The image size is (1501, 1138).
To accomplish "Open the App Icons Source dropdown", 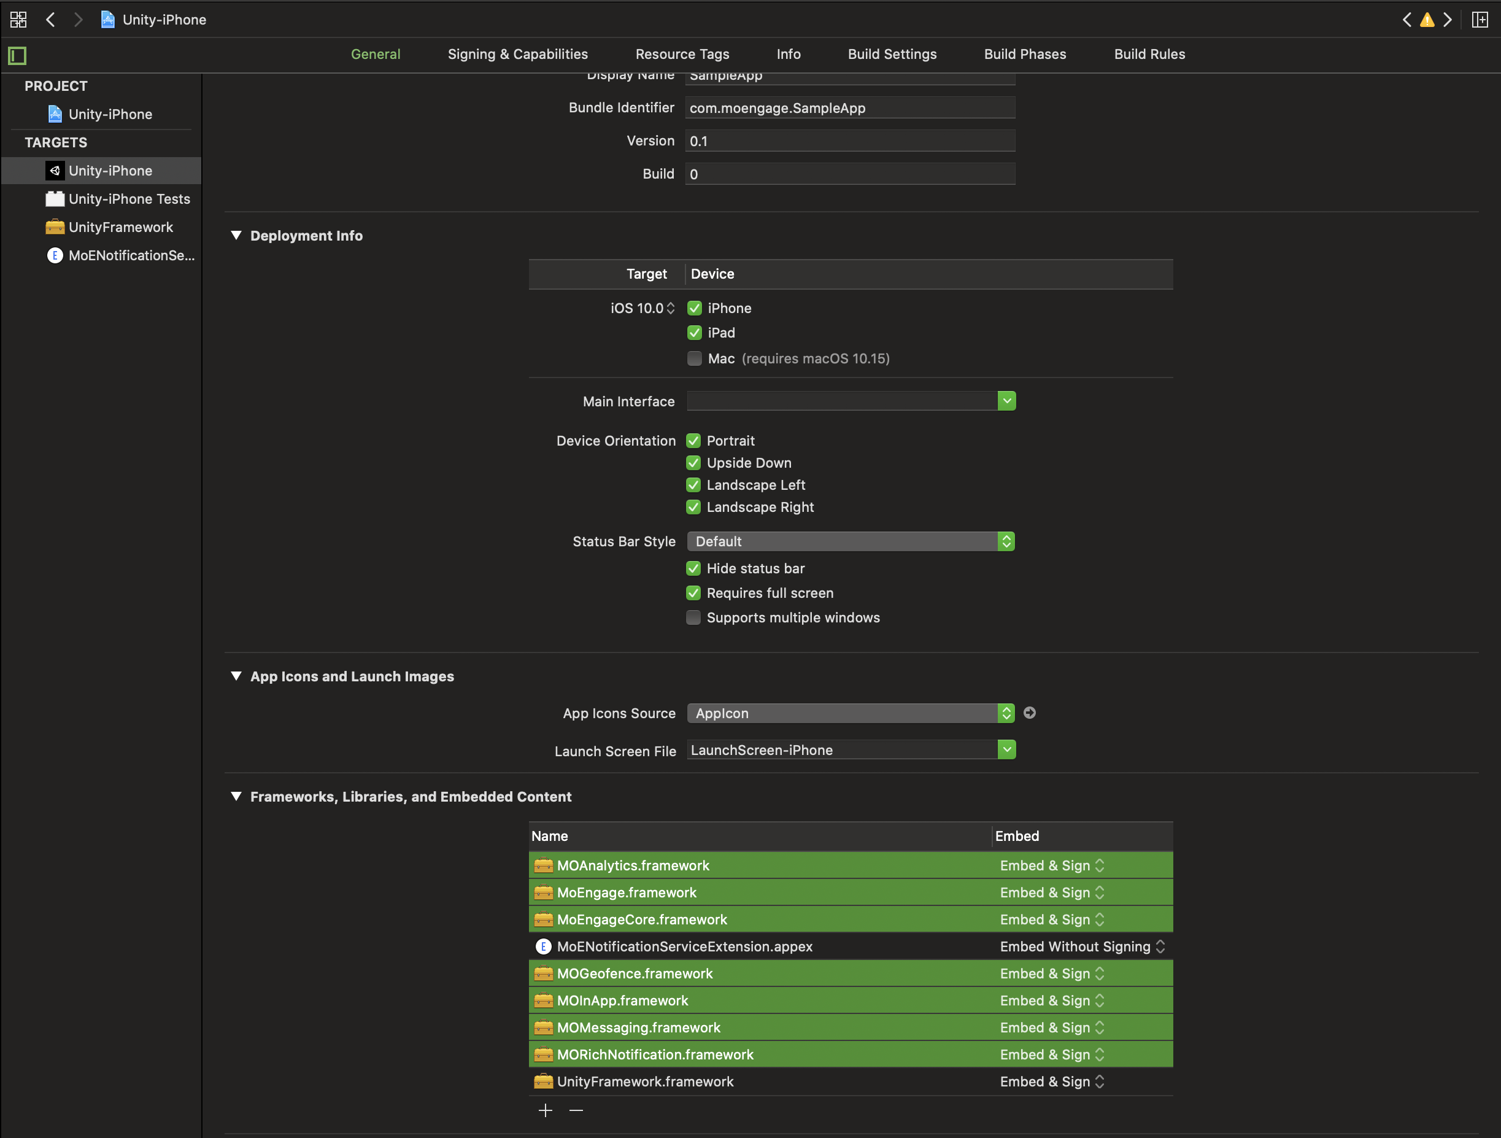I will [x=851, y=713].
